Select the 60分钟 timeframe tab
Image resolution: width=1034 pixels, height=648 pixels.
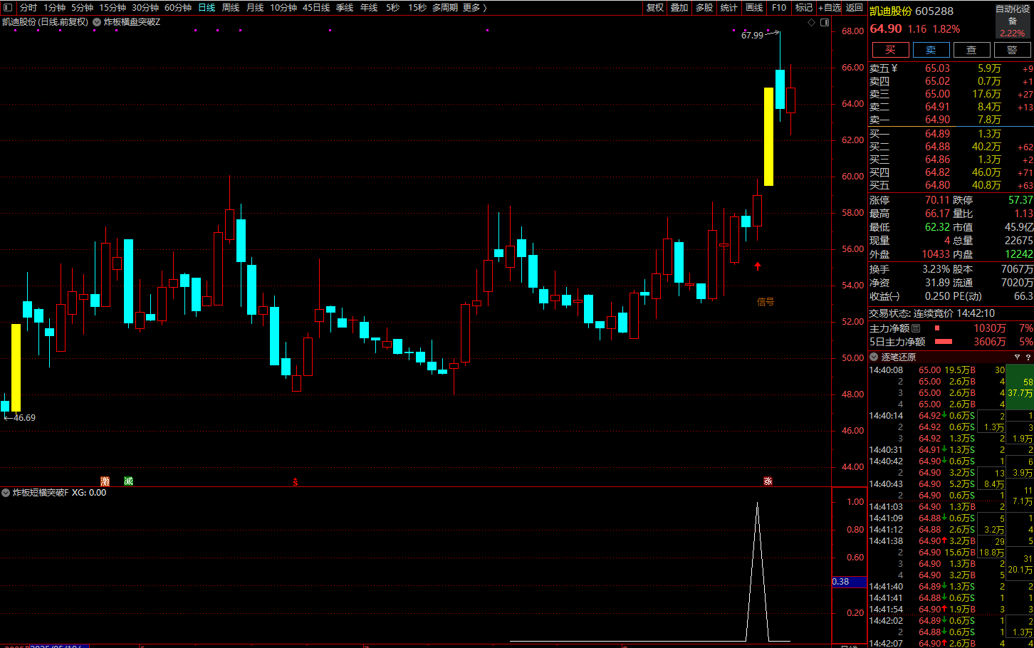pos(178,7)
